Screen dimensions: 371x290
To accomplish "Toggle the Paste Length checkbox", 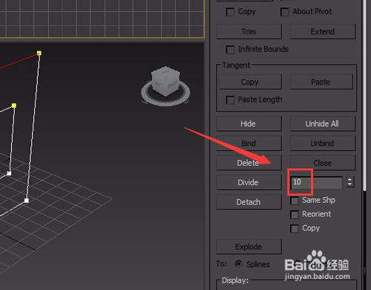I will click(230, 100).
